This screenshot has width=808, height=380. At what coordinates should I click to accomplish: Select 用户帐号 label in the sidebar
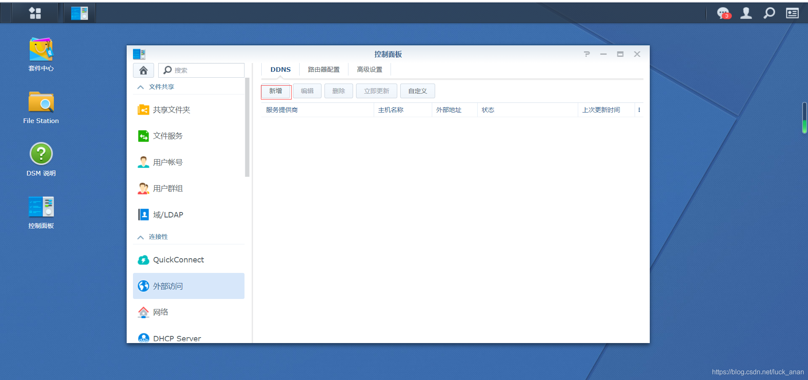point(168,162)
